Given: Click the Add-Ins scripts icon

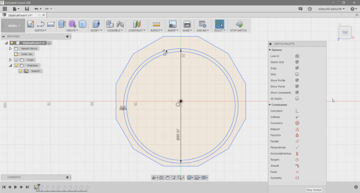Looking at the screenshot, I should [x=202, y=24].
